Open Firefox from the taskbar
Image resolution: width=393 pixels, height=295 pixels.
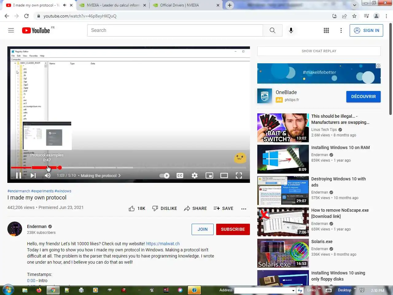39,290
